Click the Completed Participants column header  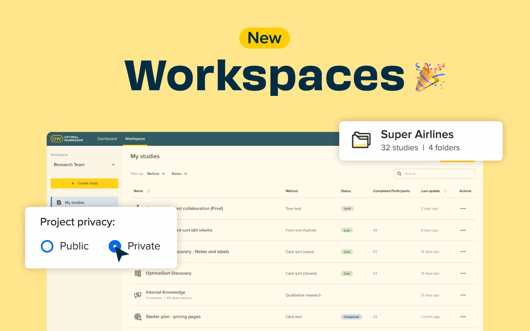coord(391,191)
